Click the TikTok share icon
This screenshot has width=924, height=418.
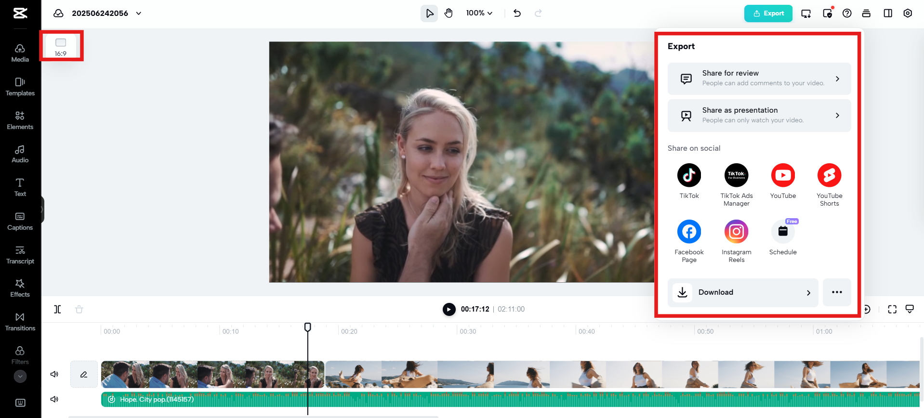click(689, 175)
